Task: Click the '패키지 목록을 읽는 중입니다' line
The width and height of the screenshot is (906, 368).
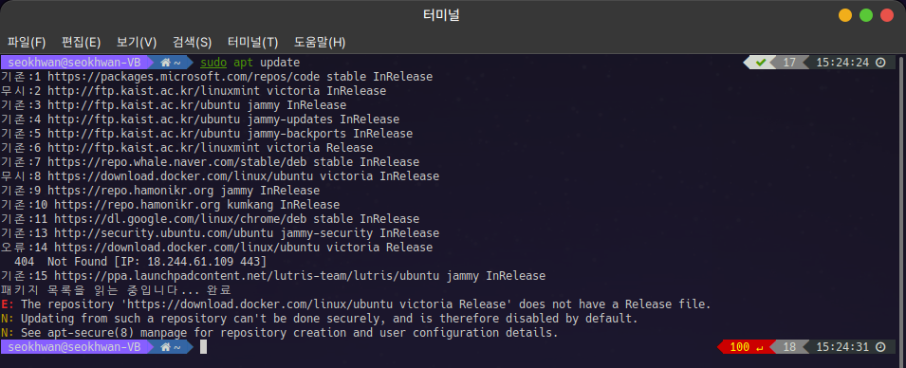Action: coord(116,290)
